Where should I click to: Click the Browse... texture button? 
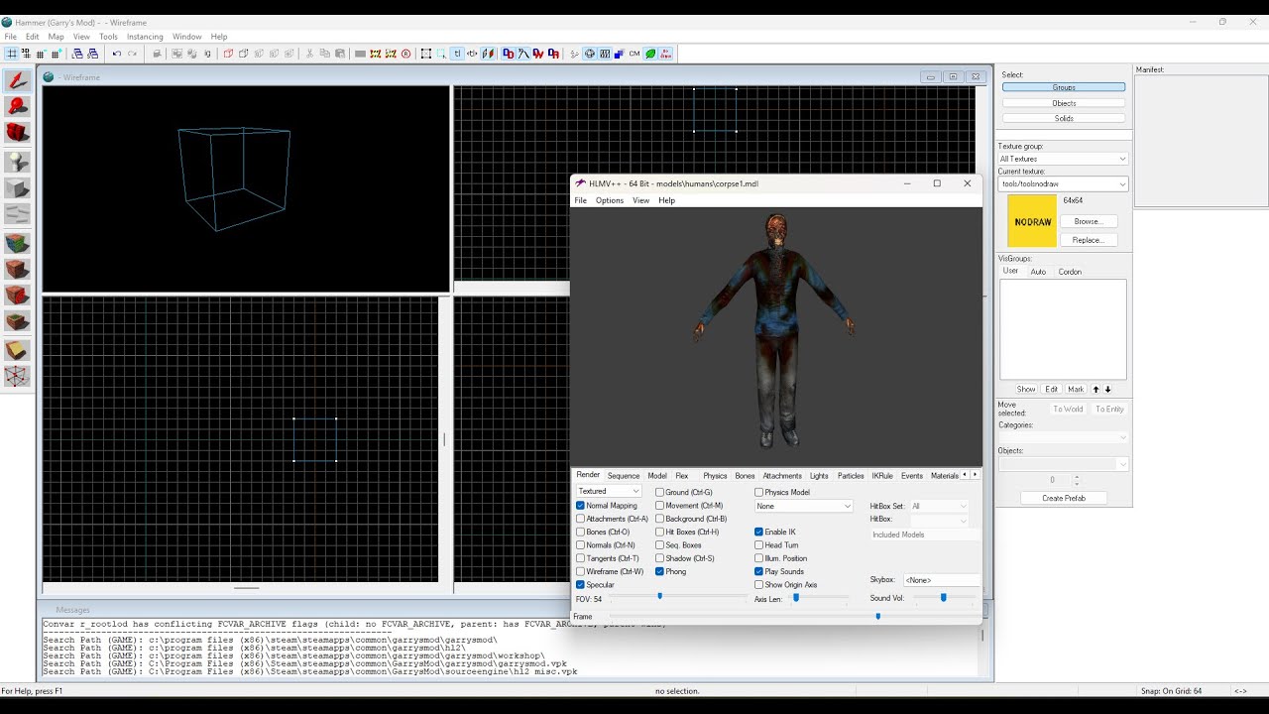[x=1088, y=221]
